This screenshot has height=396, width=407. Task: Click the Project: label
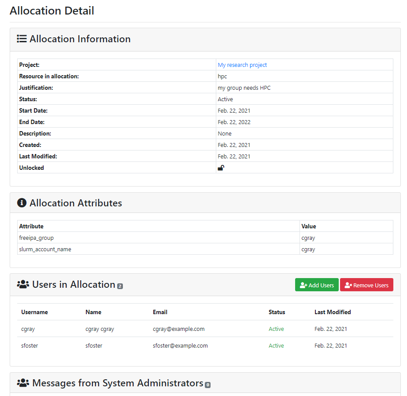pos(29,65)
